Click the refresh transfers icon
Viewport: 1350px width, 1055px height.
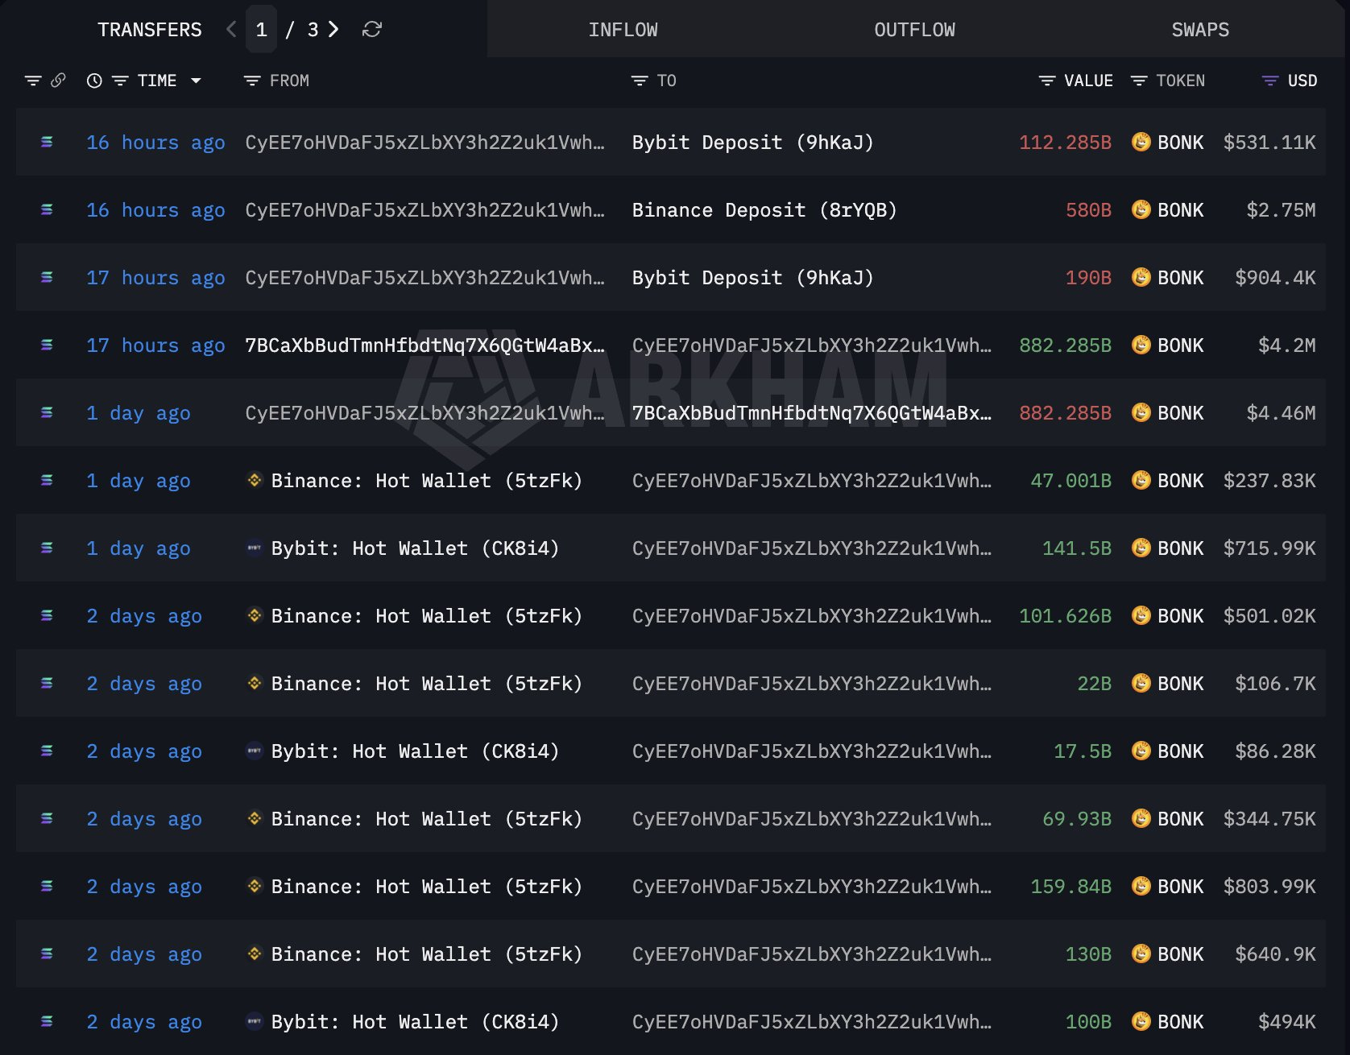371,30
